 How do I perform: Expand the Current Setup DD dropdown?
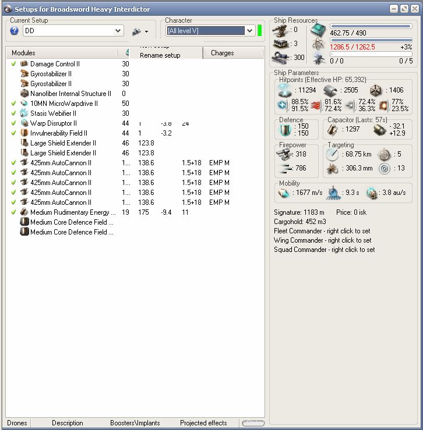(x=118, y=31)
